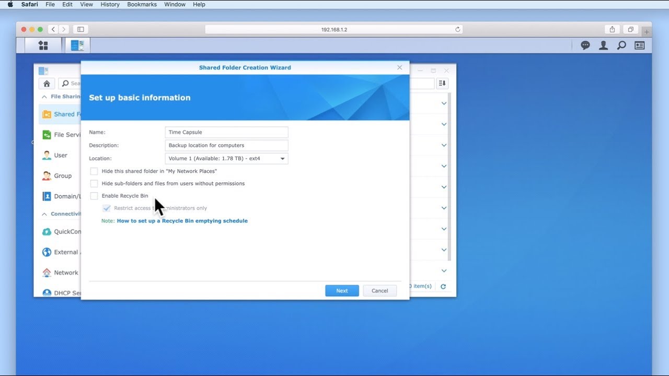Go back in Safari
This screenshot has width=669, height=376.
pyautogui.click(x=53, y=29)
